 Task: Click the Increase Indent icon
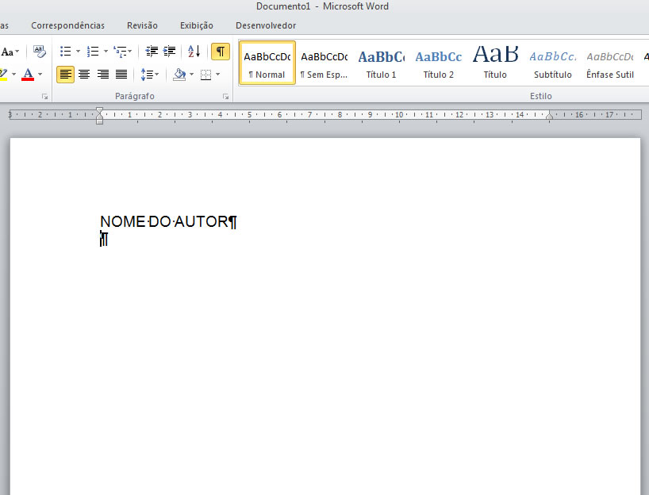(x=169, y=52)
